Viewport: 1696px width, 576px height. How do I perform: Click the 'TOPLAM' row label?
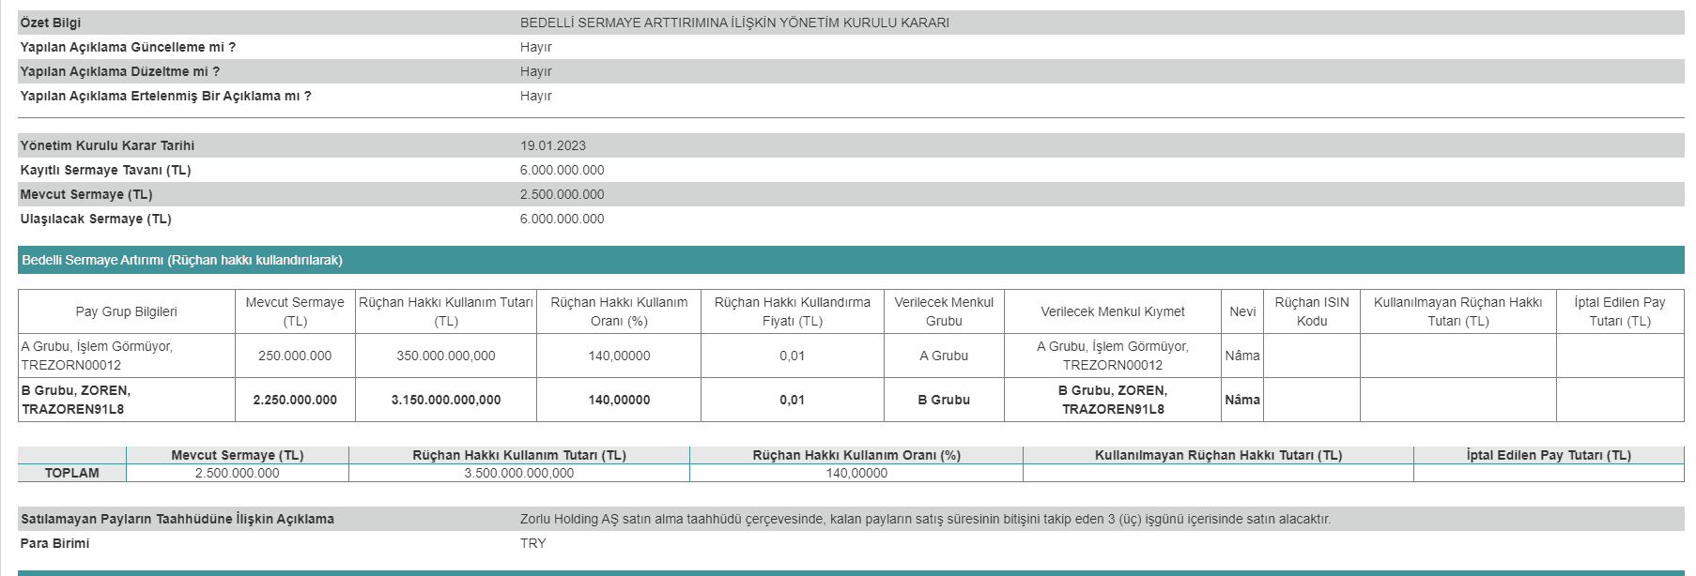pos(71,473)
